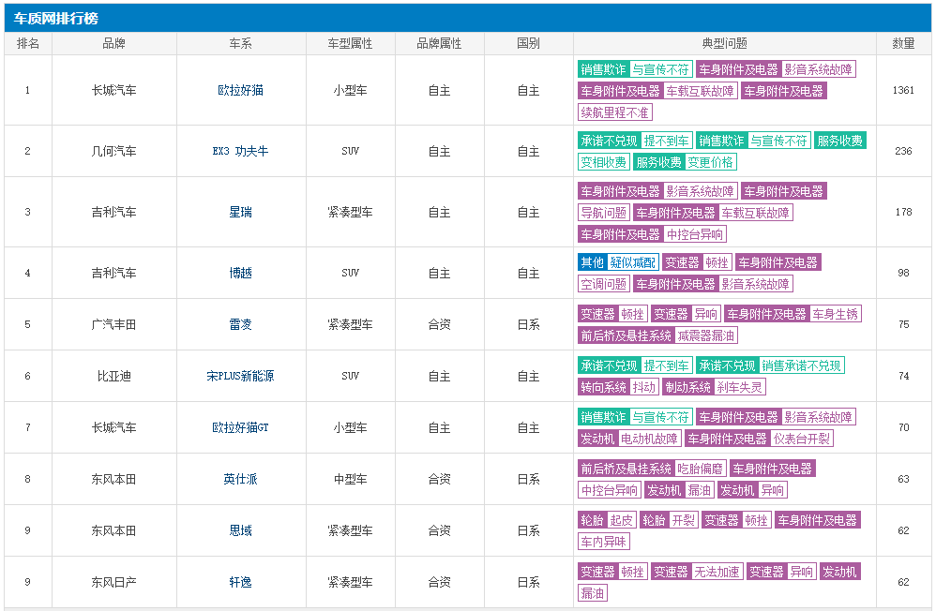
Task: Click the 销售承诺不兑现 issue tag
Action: 802,365
